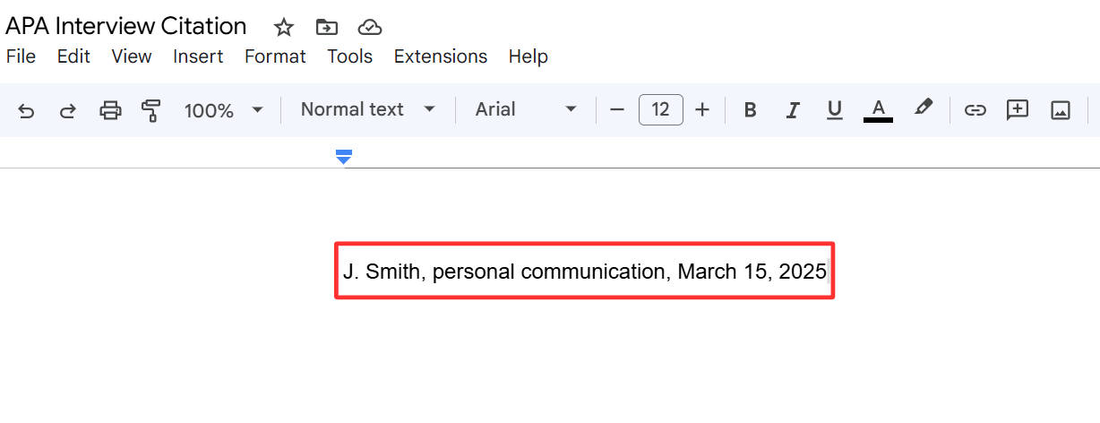Open the text color picker
The height and width of the screenshot is (423, 1100).
point(879,110)
